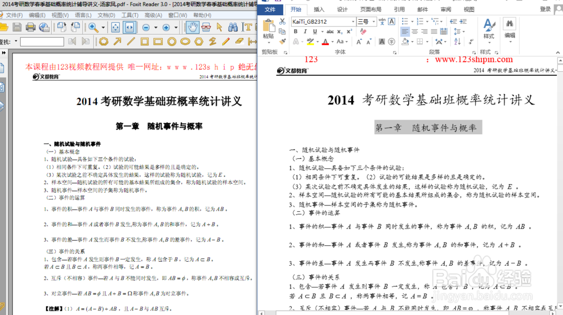Select the pencil drawing tool

coord(226,42)
